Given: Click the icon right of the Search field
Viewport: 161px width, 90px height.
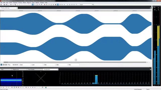Looking at the screenshot, I should tap(93, 4).
